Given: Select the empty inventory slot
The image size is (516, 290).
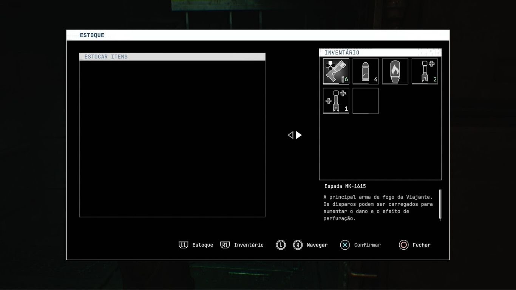Looking at the screenshot, I should 366,101.
